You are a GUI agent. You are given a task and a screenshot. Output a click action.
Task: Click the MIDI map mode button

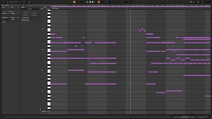click(198, 2)
